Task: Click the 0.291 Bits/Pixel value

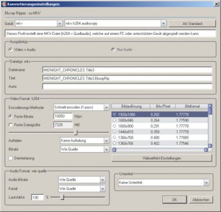Action: tap(155, 126)
